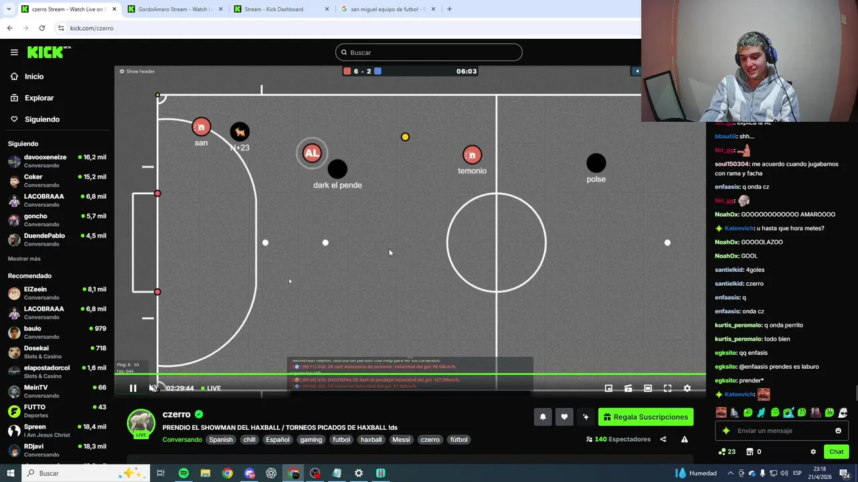
Task: Click Show header in the game
Action: [137, 72]
